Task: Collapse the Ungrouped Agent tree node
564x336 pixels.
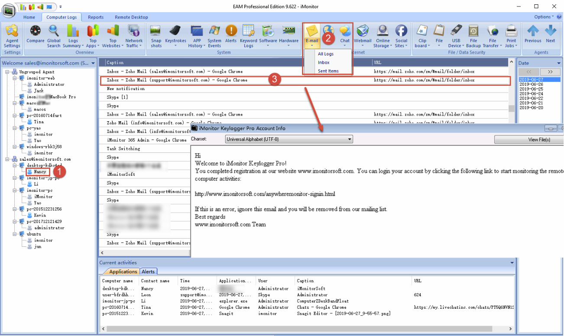Action: coord(8,72)
